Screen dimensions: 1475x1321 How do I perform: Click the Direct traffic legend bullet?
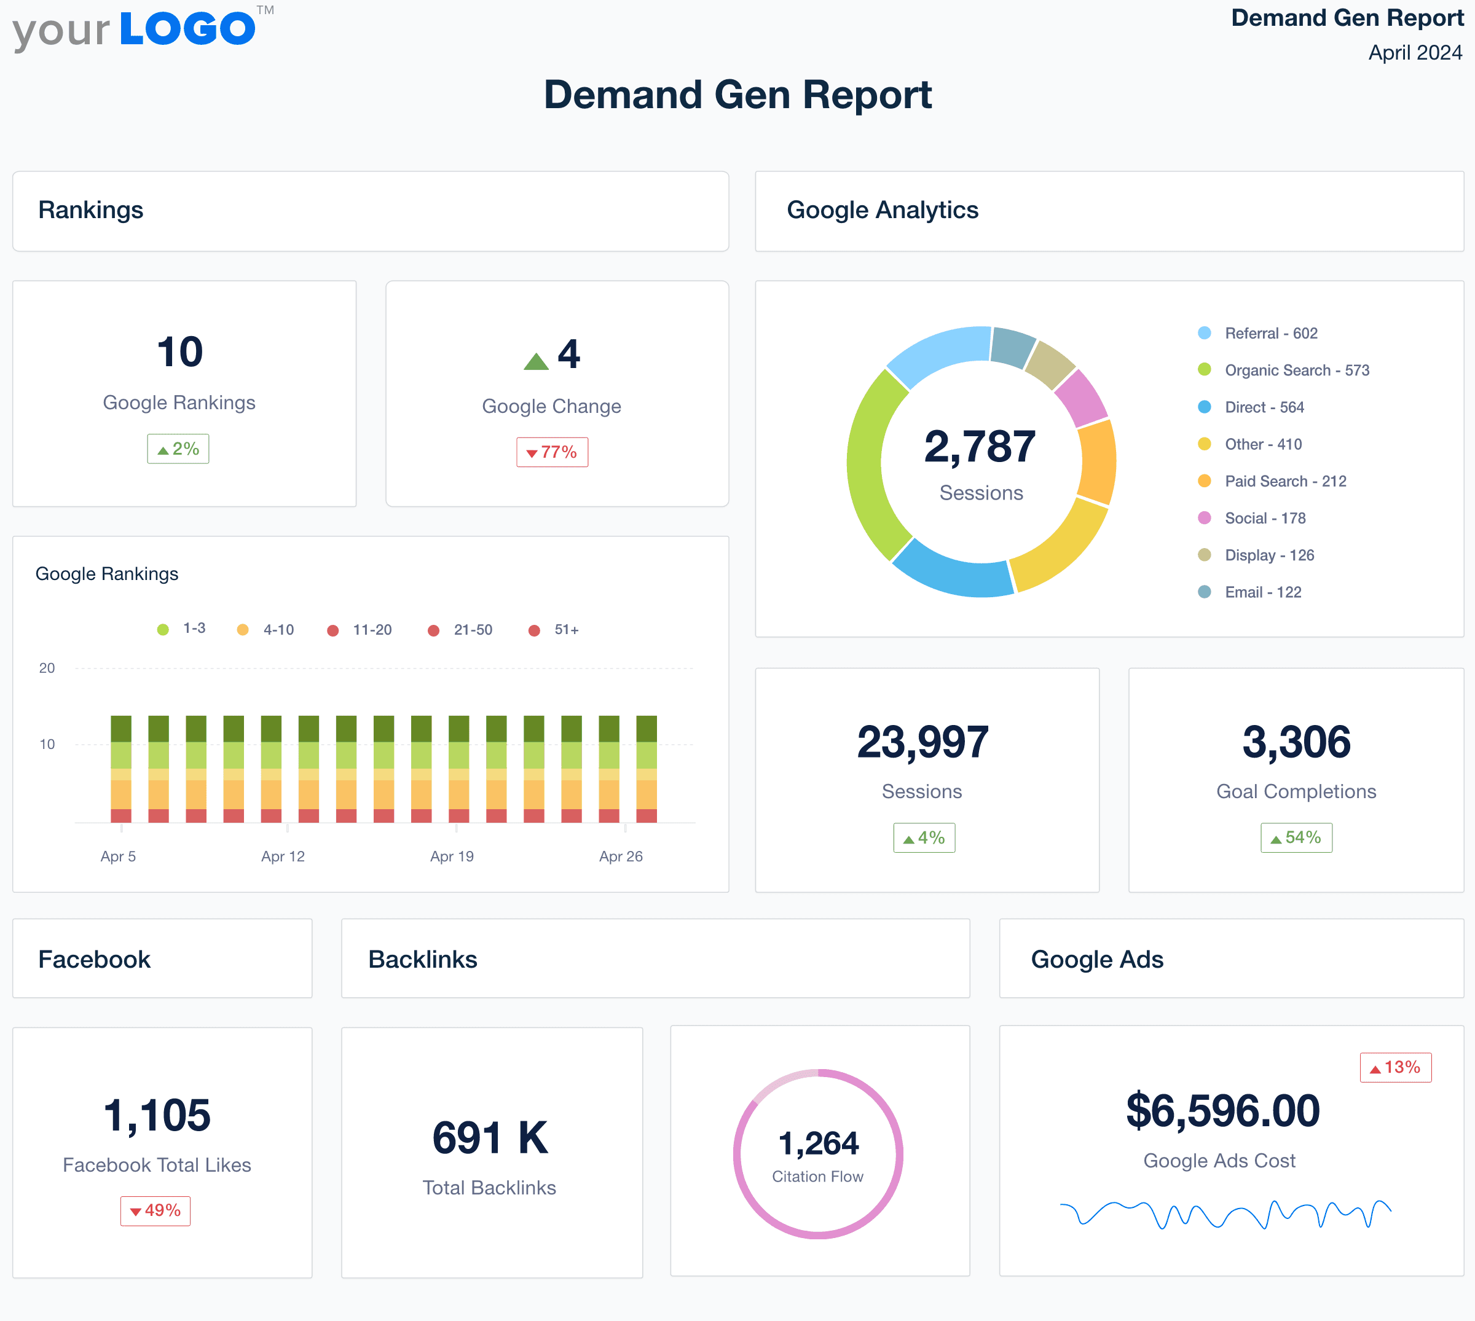coord(1205,407)
